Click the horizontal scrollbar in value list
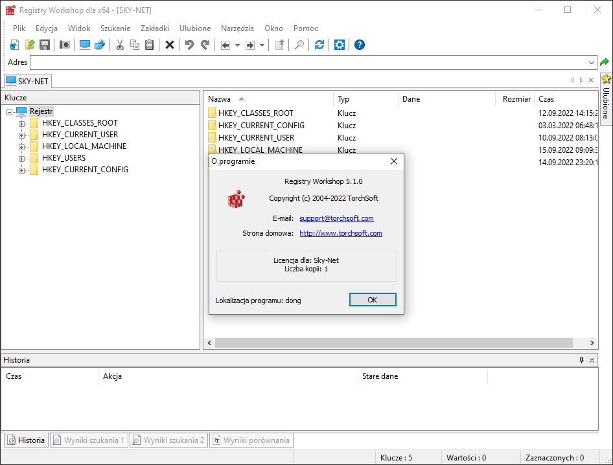Image resolution: width=613 pixels, height=465 pixels. [394, 343]
